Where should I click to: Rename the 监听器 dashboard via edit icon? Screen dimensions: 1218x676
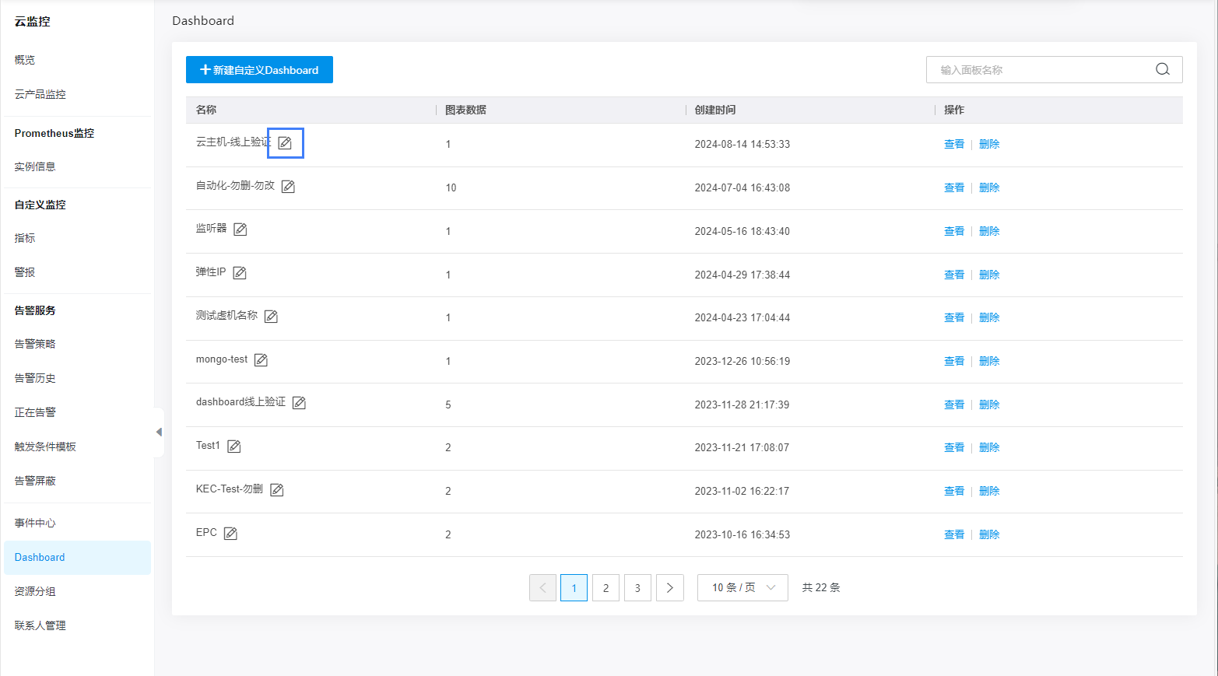point(240,229)
